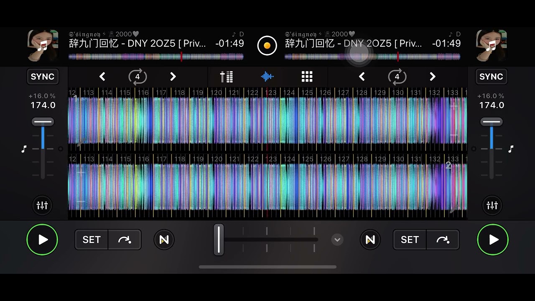Viewport: 535px width, 301px height.
Task: Click the crossfader handle
Action: [x=219, y=240]
